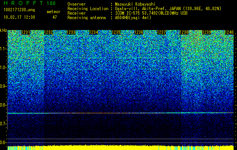Select the filename 1002171230.png
The width and height of the screenshot is (237, 150).
click(20, 10)
